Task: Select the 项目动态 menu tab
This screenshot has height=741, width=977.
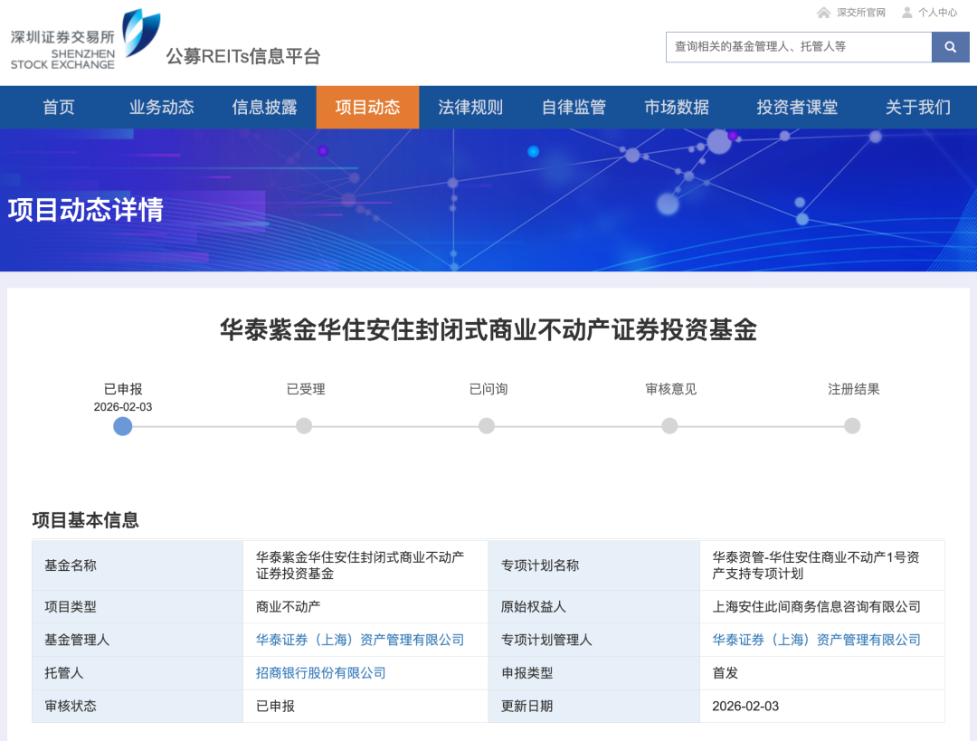Action: (x=367, y=107)
